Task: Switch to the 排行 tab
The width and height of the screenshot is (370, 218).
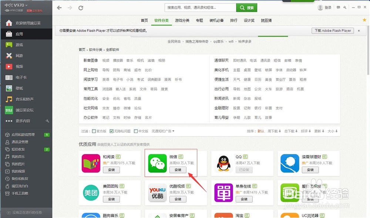Action: tap(233, 20)
